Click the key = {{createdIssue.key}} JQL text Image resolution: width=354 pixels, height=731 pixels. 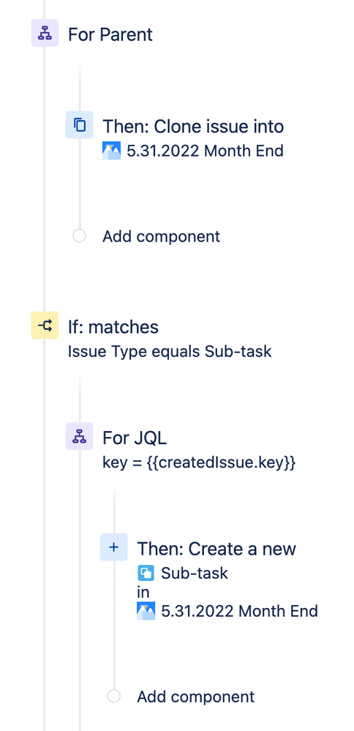(199, 463)
